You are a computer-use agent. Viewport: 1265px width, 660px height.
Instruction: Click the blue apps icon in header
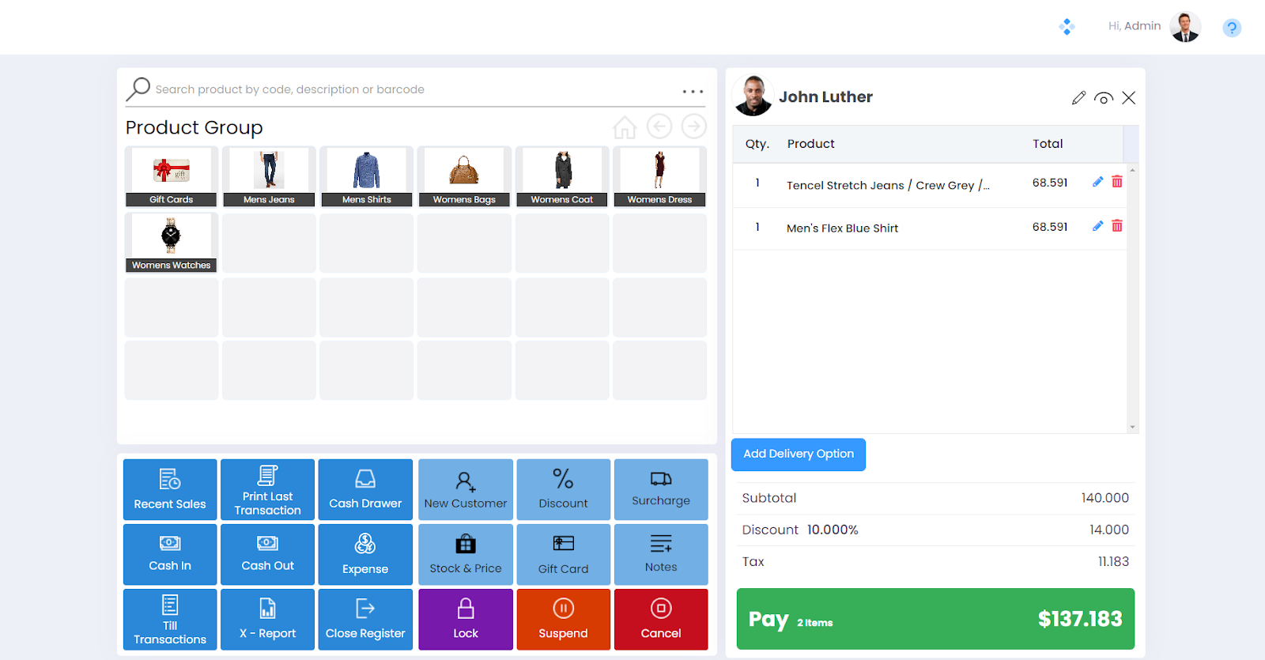coord(1067,27)
